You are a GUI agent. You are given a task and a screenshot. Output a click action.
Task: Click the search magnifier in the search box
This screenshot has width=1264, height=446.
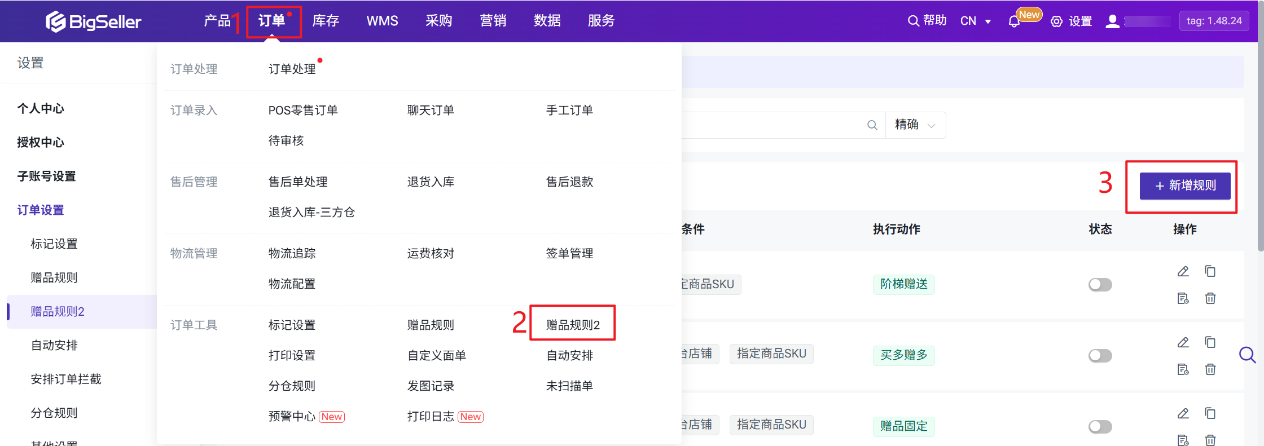(872, 125)
